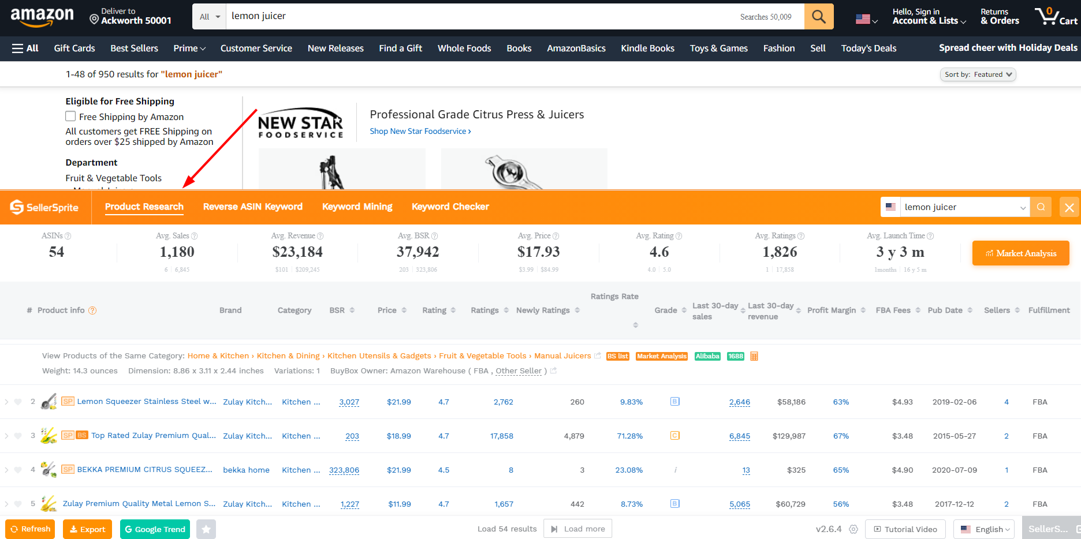Screen dimensions: 1081x539
Task: Click the Export button
Action: pos(87,529)
